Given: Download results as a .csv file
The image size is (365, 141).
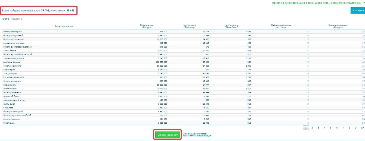Looking at the screenshot, I should tap(168, 135).
